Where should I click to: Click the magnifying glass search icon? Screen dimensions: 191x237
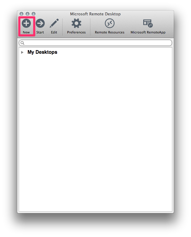(x=22, y=43)
